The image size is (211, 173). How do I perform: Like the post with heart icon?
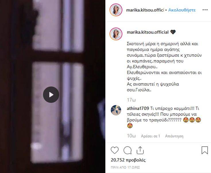click(x=115, y=150)
